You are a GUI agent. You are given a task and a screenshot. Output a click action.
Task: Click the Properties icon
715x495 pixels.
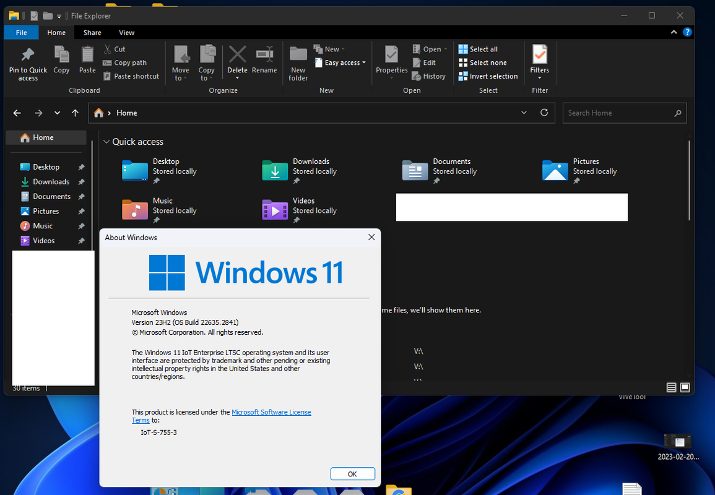point(391,54)
